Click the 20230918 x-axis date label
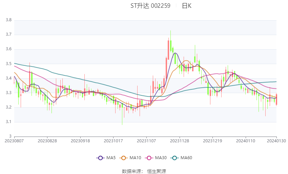This screenshot has width=288, height=174. (x=80, y=141)
